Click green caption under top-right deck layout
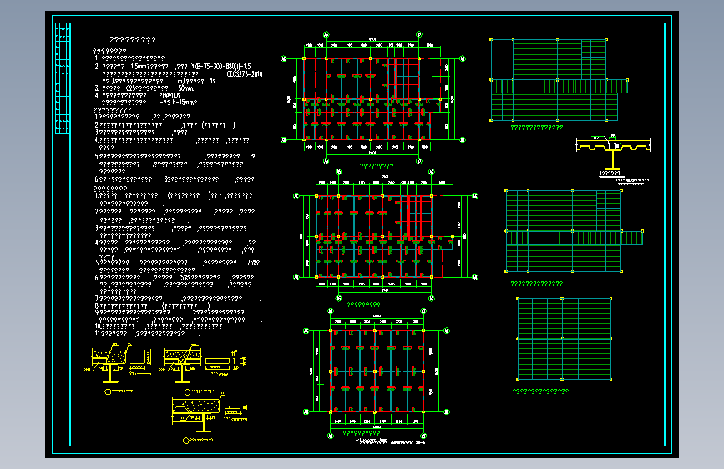Viewport: 724px width, 469px height. (x=537, y=128)
